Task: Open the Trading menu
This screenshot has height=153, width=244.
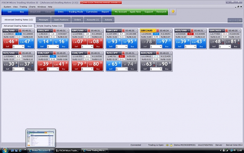Action: point(23,7)
